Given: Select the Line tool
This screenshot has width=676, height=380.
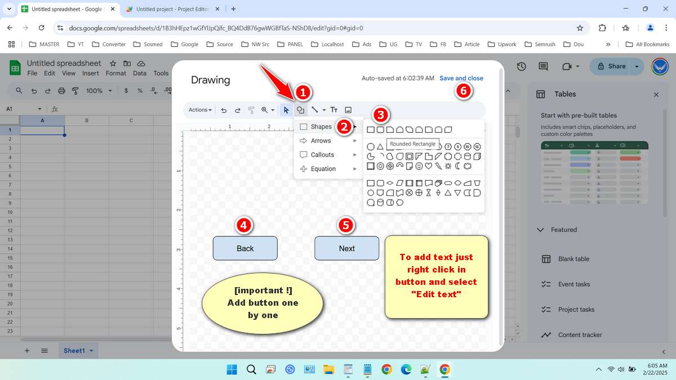Looking at the screenshot, I should pyautogui.click(x=316, y=110).
